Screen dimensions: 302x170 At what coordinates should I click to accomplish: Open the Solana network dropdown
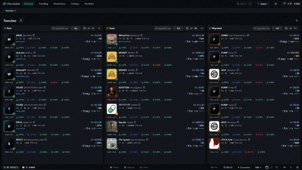click(x=263, y=4)
